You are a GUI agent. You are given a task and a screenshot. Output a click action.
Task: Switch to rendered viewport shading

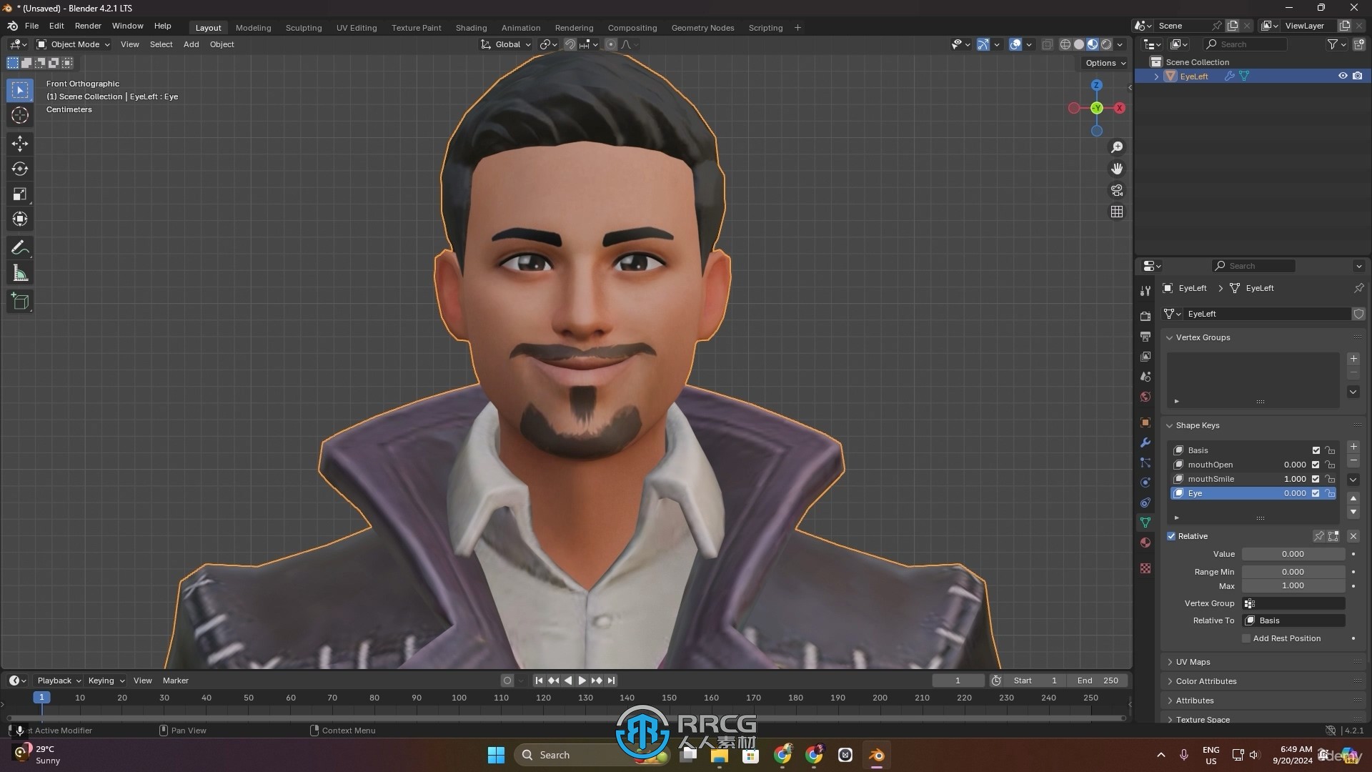coord(1106,44)
